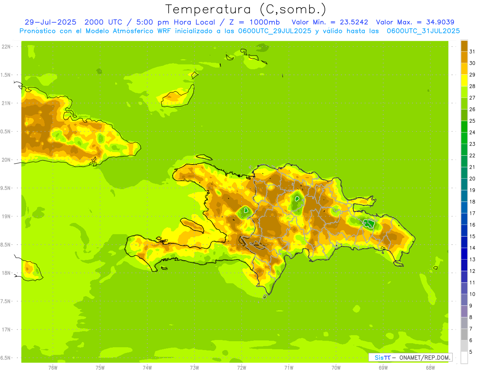Click the '71W' longitude label
The image size is (483, 373).
pos(289,368)
